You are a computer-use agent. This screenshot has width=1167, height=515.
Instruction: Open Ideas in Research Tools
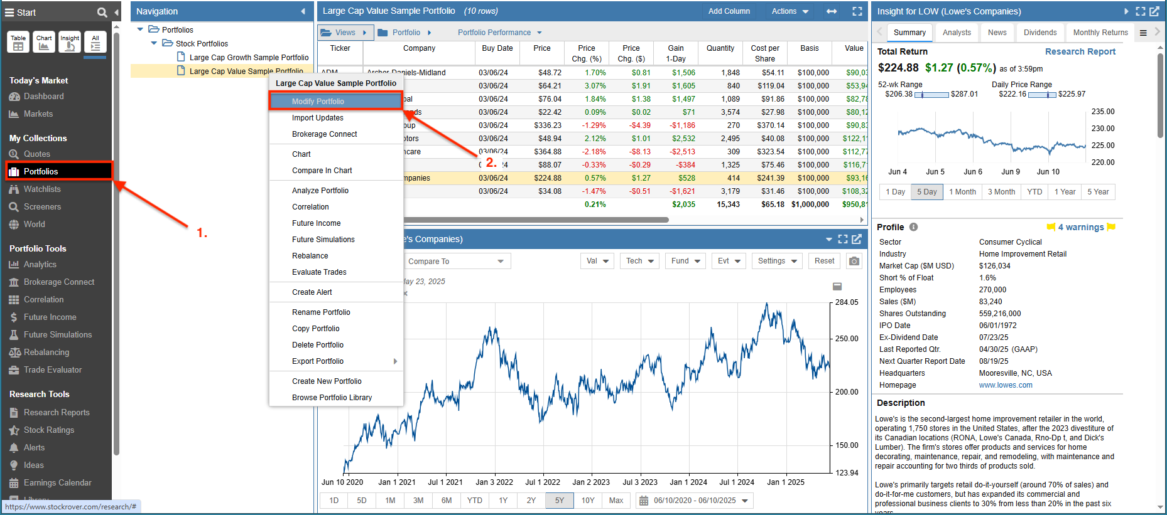click(x=26, y=465)
